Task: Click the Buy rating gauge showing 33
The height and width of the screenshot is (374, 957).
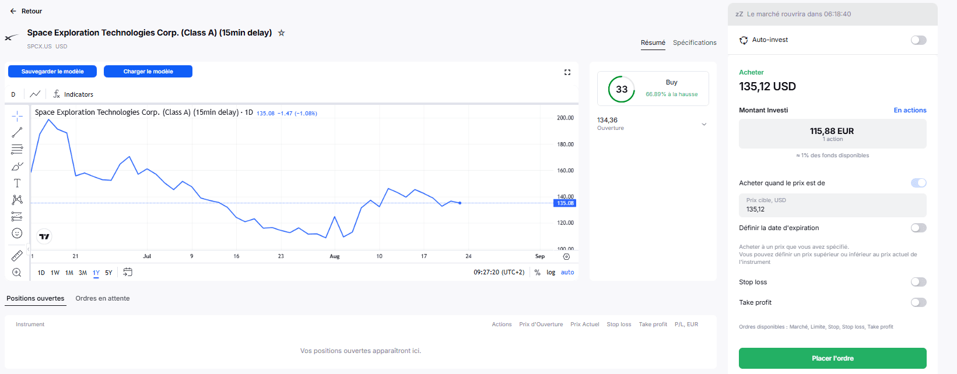Action: (622, 89)
